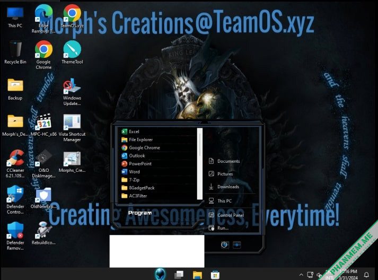Open File Explorer from taskbar
378x280 pixels.
click(197, 275)
